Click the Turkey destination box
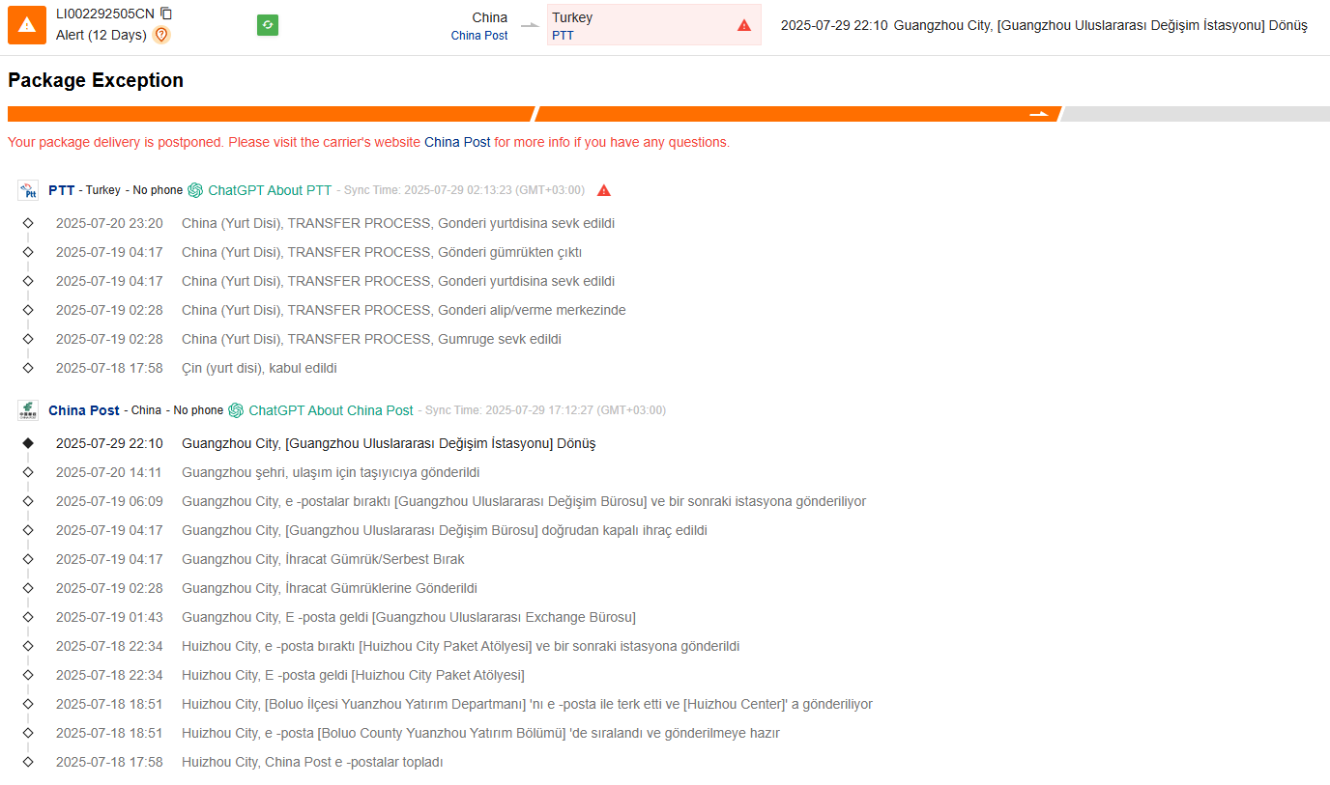The image size is (1330, 785). [654, 25]
